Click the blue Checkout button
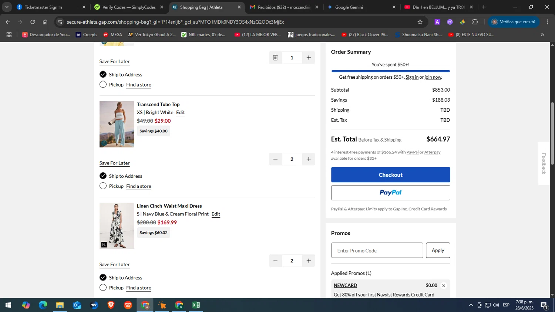The width and height of the screenshot is (555, 312). pos(390,175)
